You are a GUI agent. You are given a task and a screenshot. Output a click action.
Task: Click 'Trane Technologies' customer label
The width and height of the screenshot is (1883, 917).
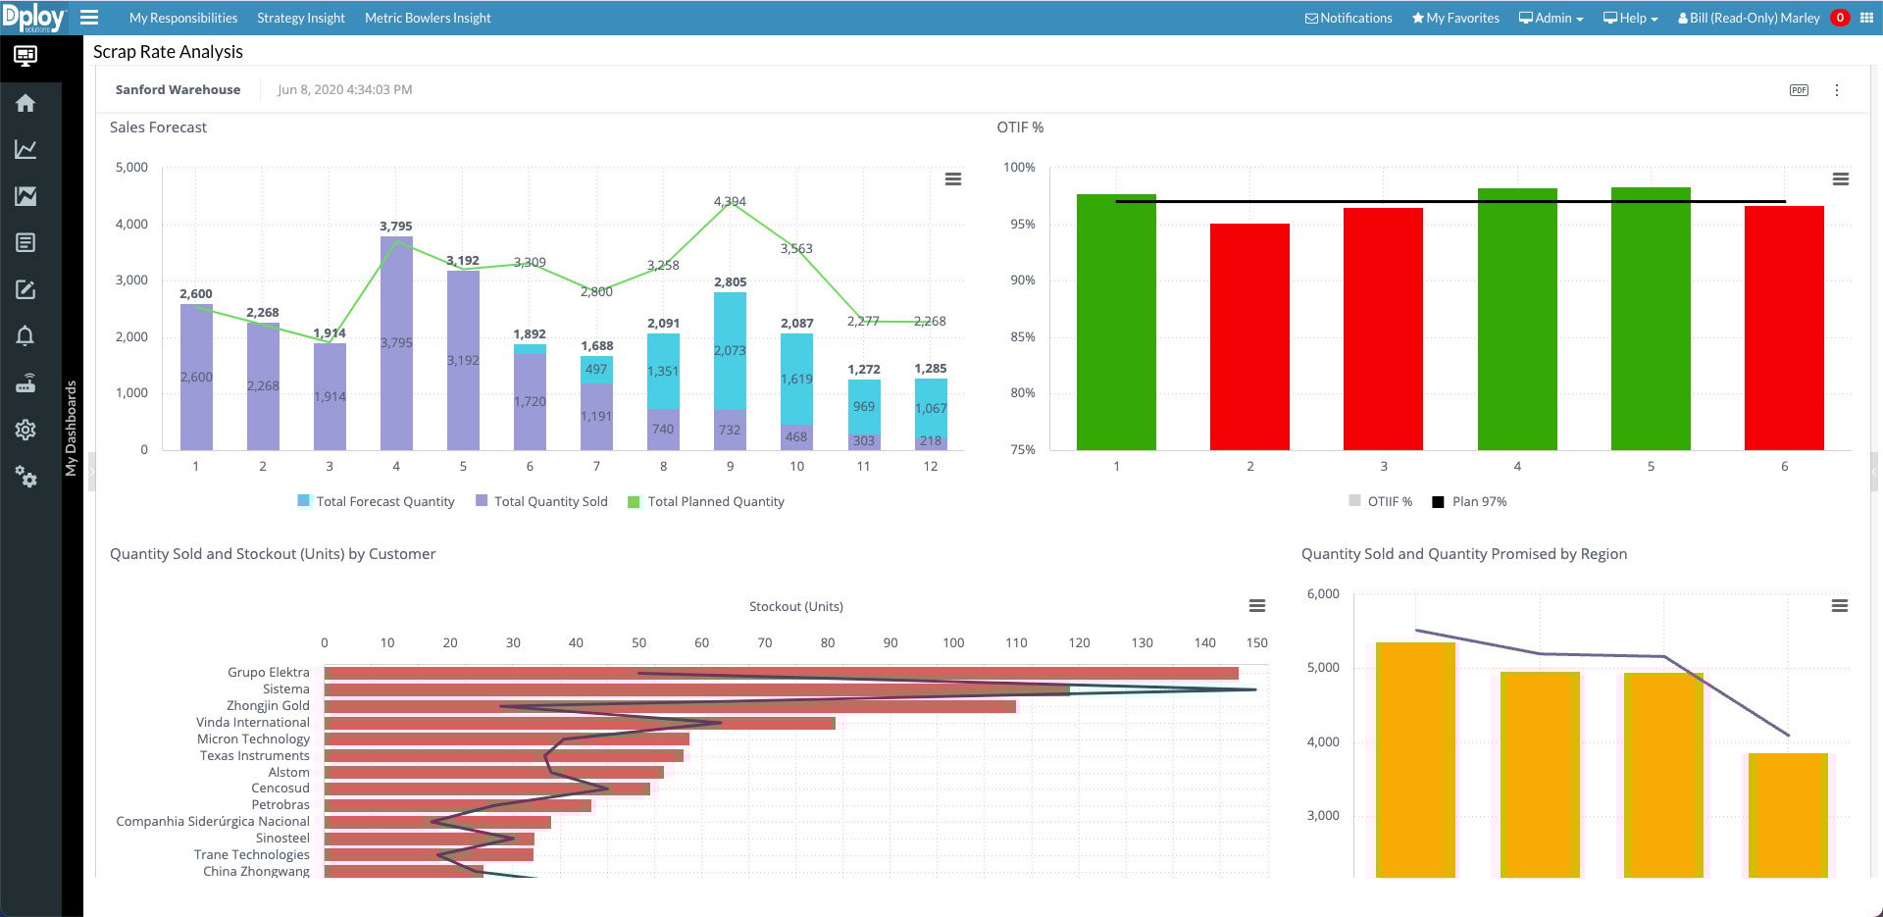click(251, 854)
